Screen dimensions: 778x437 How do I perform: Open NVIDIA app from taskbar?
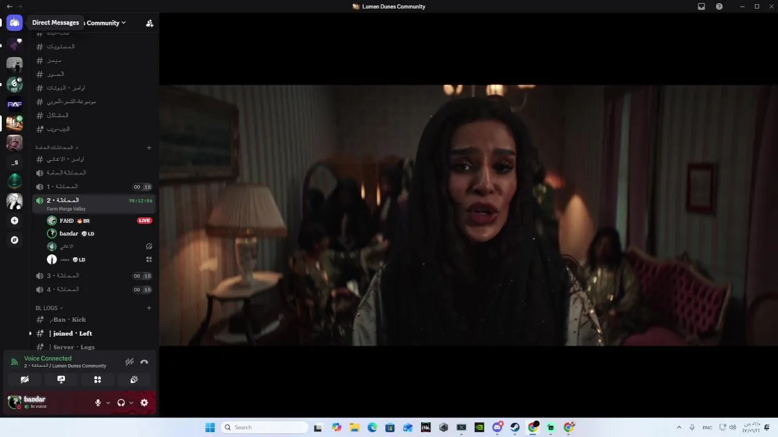(479, 427)
